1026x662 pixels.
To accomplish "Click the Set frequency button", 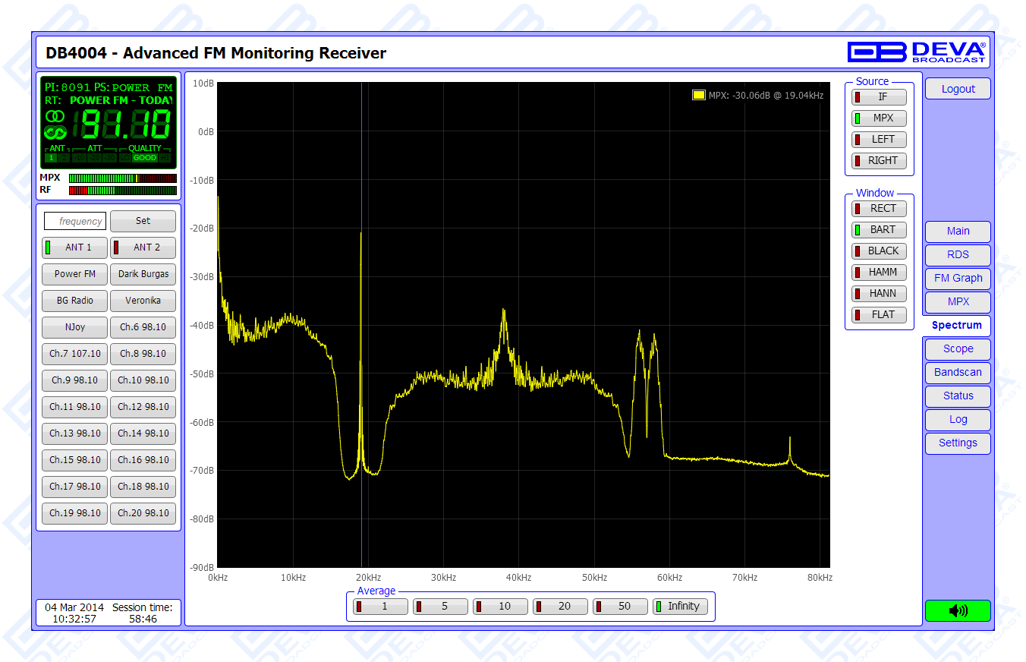I will click(143, 222).
